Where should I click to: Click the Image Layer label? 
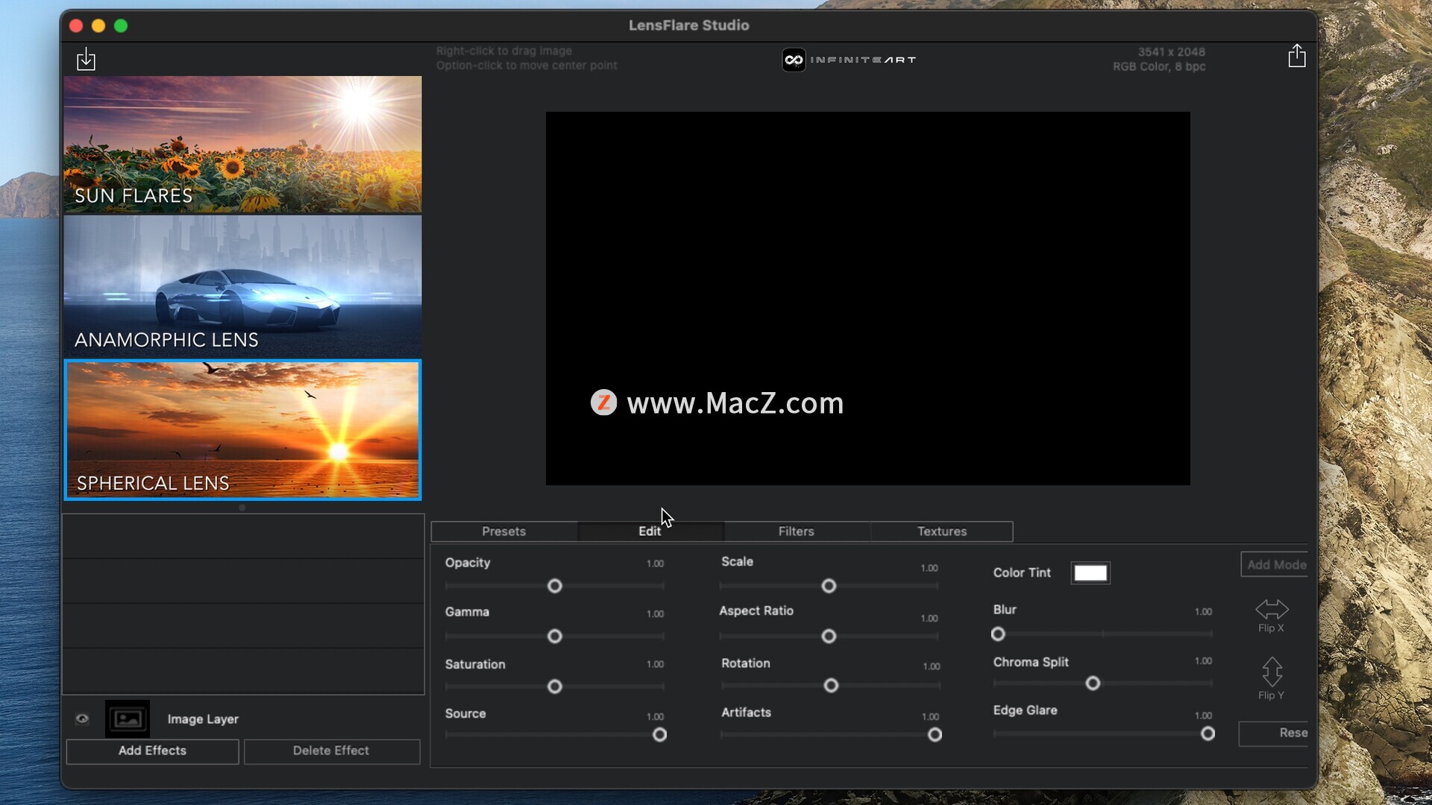[203, 719]
